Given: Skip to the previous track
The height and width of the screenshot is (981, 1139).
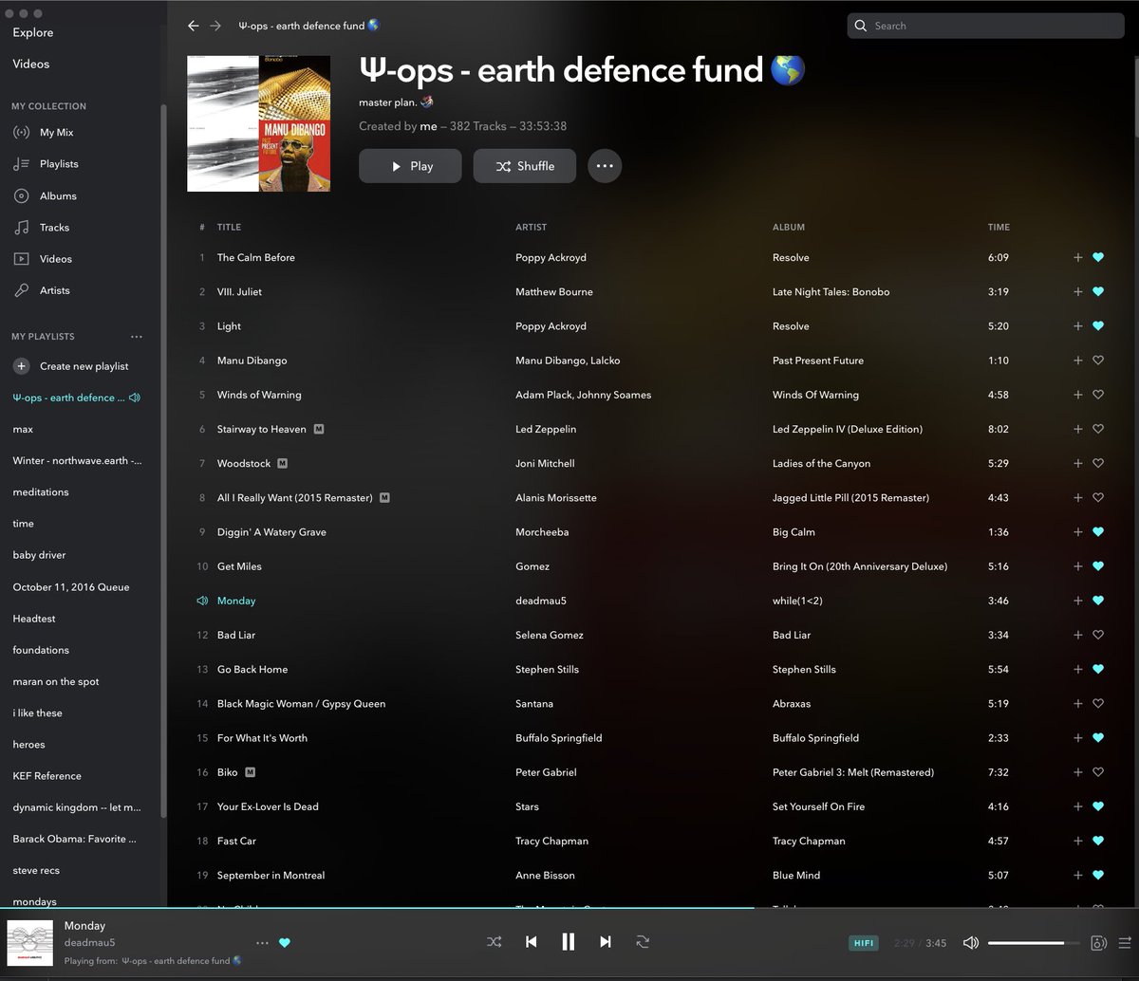Looking at the screenshot, I should [532, 941].
